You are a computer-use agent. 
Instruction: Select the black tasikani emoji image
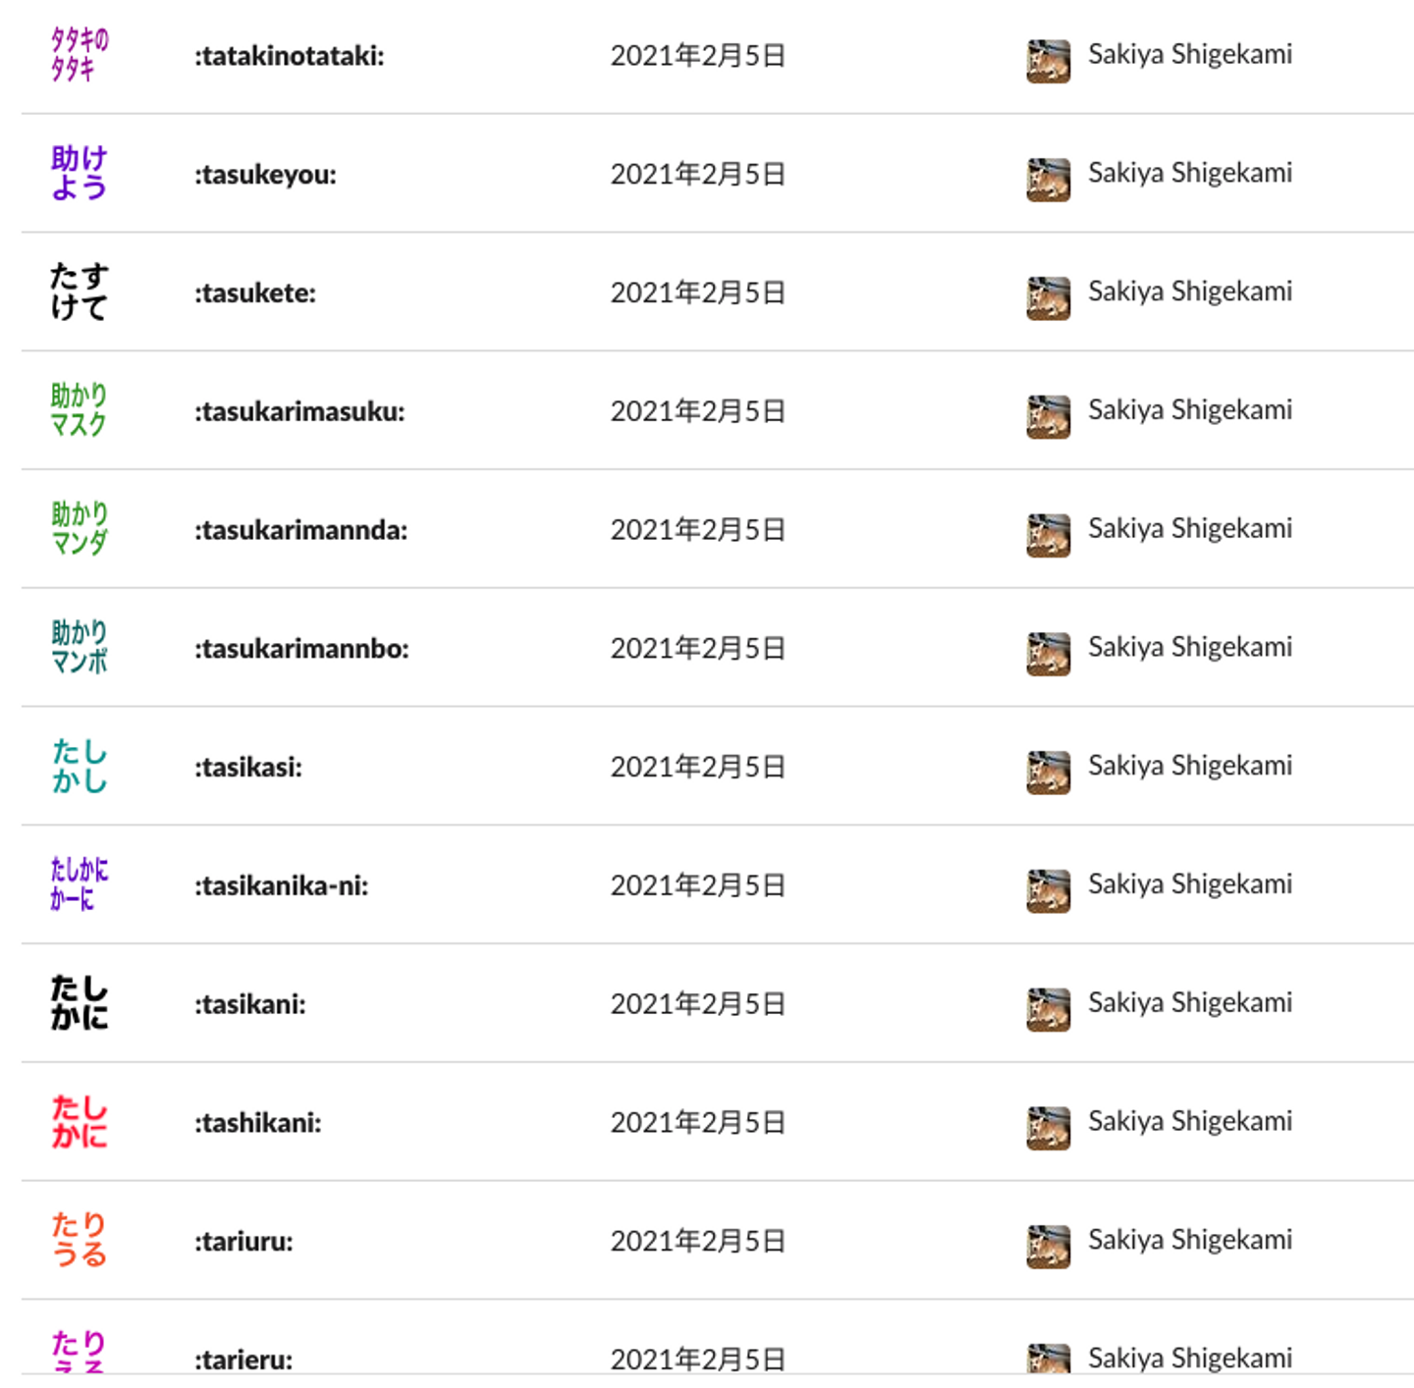pos(79,1003)
